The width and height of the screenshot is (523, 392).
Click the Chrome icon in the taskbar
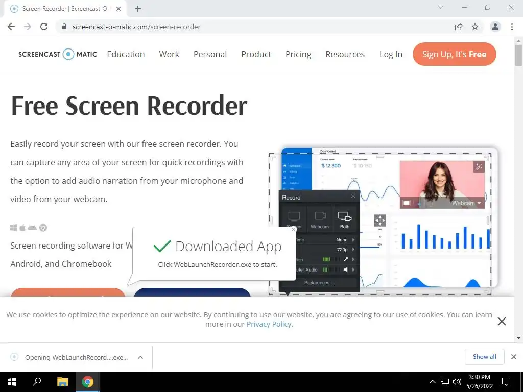click(x=88, y=382)
